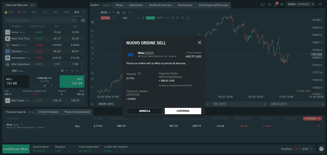This screenshot has height=155, width=327.
Task: Open IBM instrument info icon
Action: coord(62,71)
